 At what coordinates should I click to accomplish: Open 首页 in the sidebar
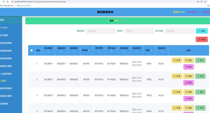(x=11, y=20)
